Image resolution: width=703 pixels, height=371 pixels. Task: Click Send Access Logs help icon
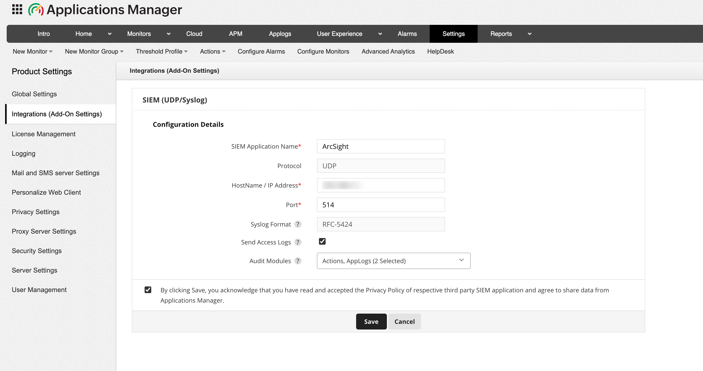coord(298,242)
